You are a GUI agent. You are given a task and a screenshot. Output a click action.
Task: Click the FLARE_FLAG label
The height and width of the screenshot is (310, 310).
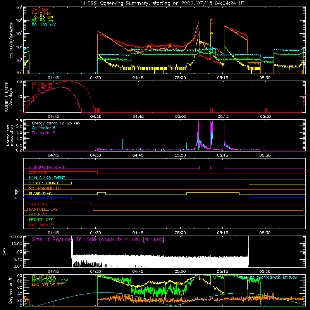(40, 193)
